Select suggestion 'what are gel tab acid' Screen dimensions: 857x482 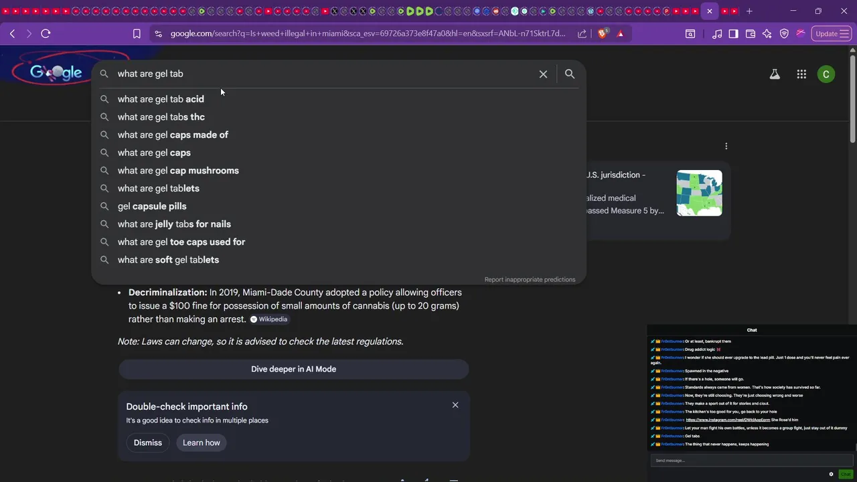coord(339,99)
